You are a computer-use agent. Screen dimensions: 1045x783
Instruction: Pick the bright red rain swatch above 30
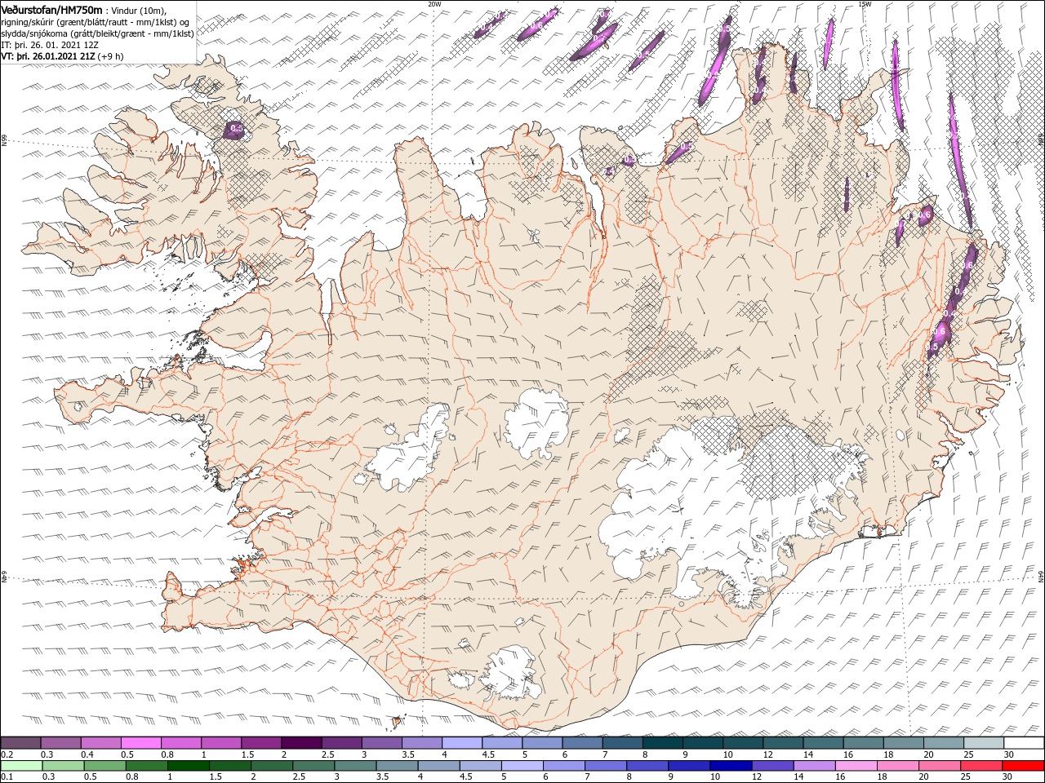pyautogui.click(x=1021, y=766)
